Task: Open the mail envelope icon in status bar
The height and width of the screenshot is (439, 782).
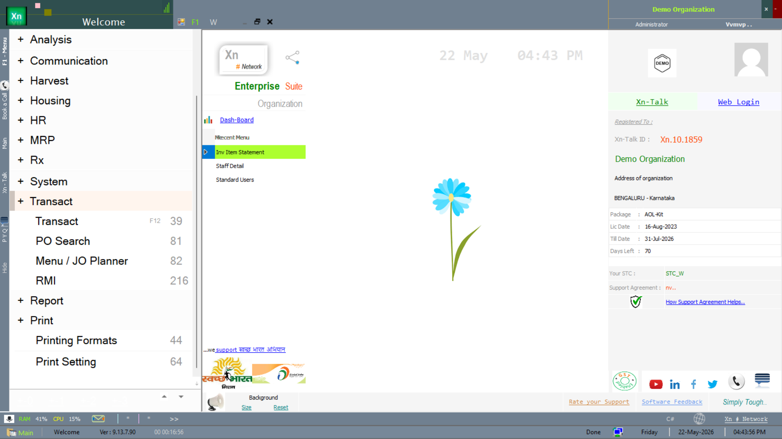Action: (x=98, y=419)
